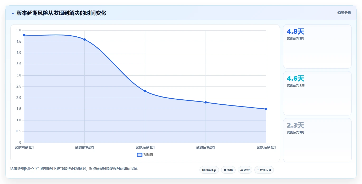The image size is (362, 184).
Task: Click the 数据卡片 tag
Action: tap(264, 170)
